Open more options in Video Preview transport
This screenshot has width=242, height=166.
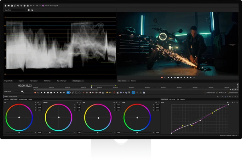pyautogui.click(x=194, y=78)
